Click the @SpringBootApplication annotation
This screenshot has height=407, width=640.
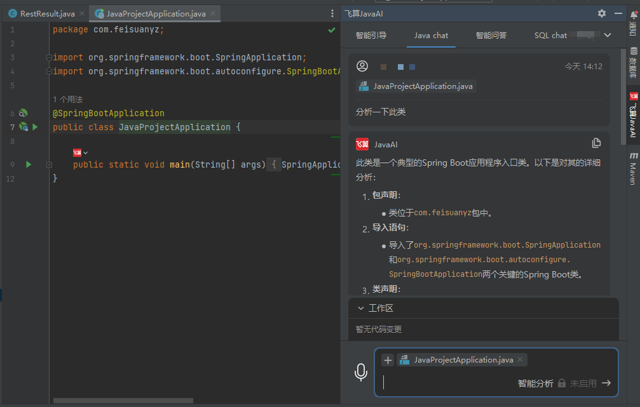[109, 113]
